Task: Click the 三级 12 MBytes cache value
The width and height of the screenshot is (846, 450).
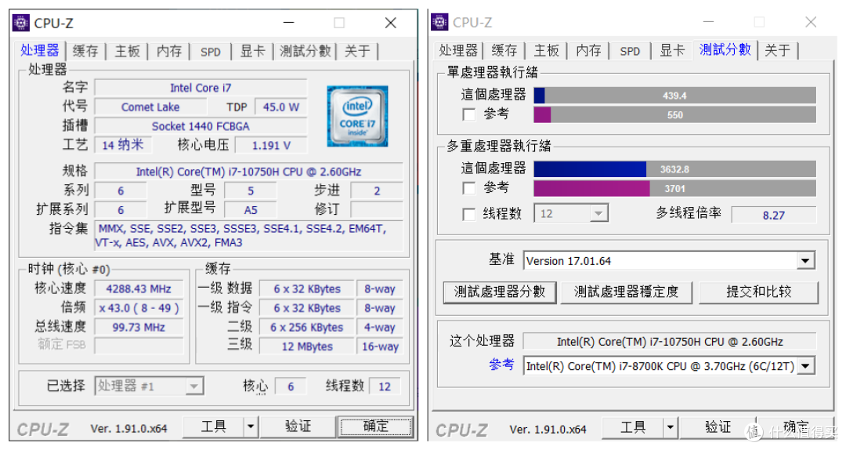Action: point(307,347)
